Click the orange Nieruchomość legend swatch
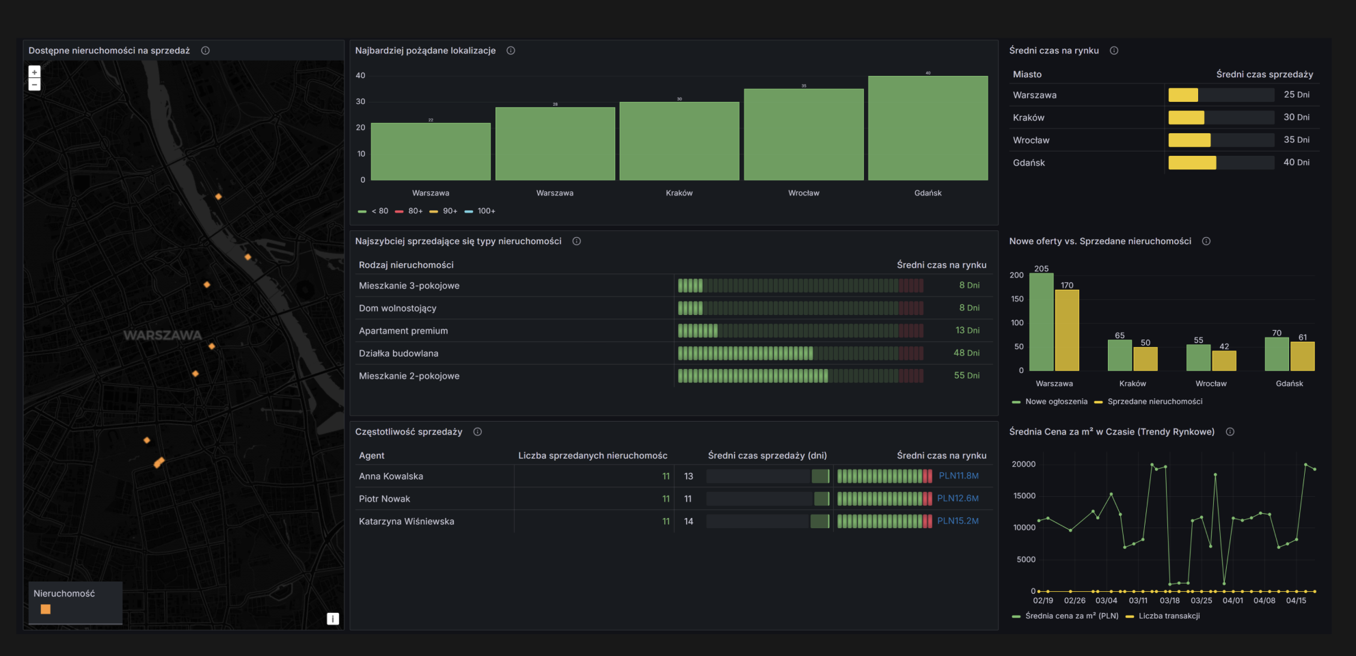 pyautogui.click(x=46, y=609)
